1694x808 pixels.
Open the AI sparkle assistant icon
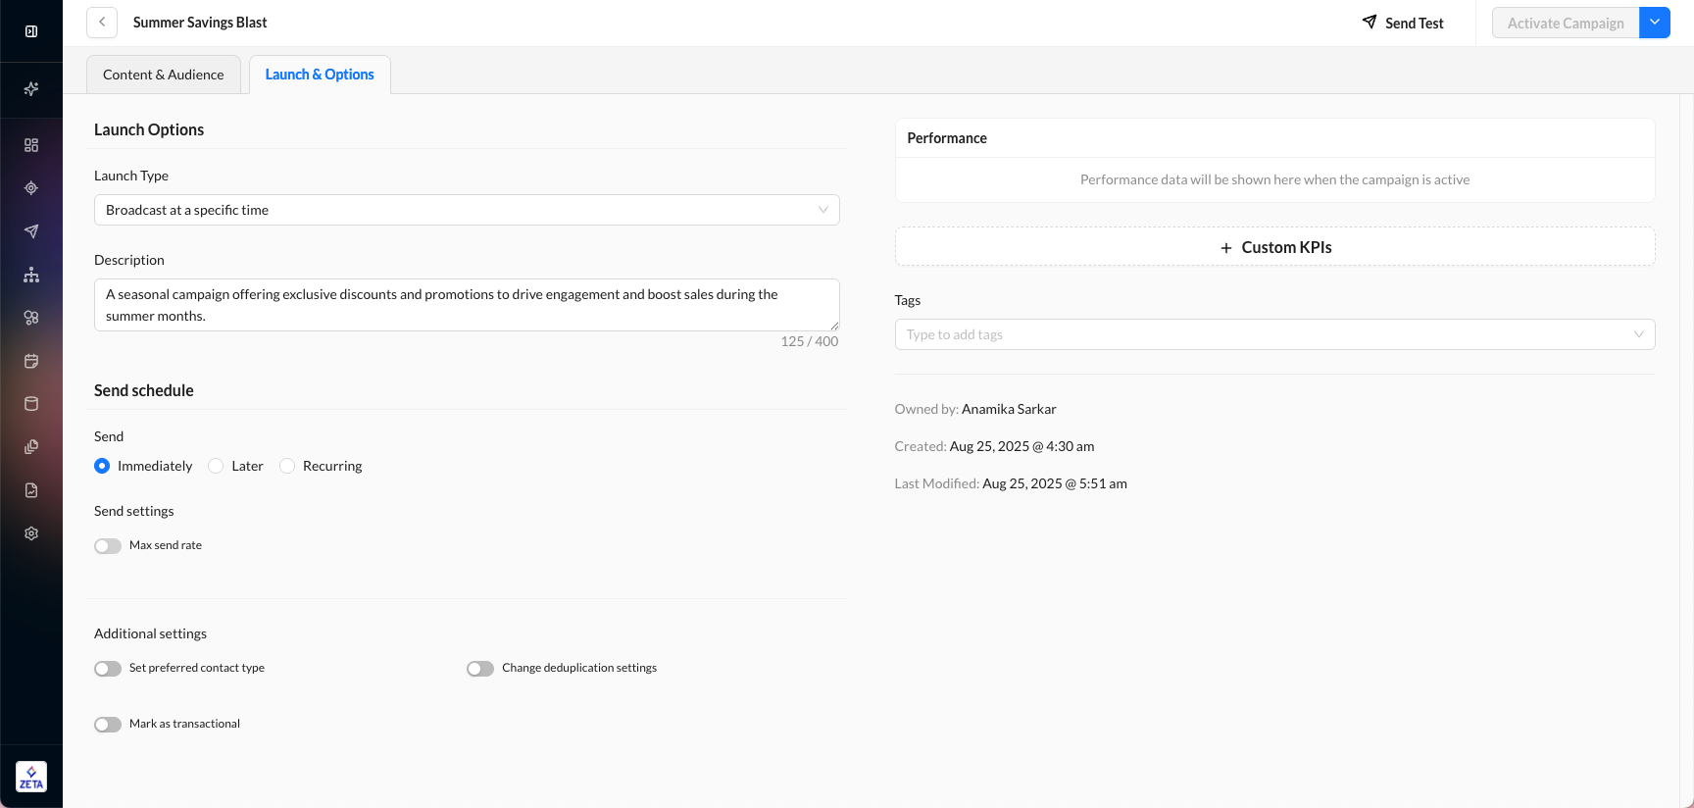tap(31, 89)
